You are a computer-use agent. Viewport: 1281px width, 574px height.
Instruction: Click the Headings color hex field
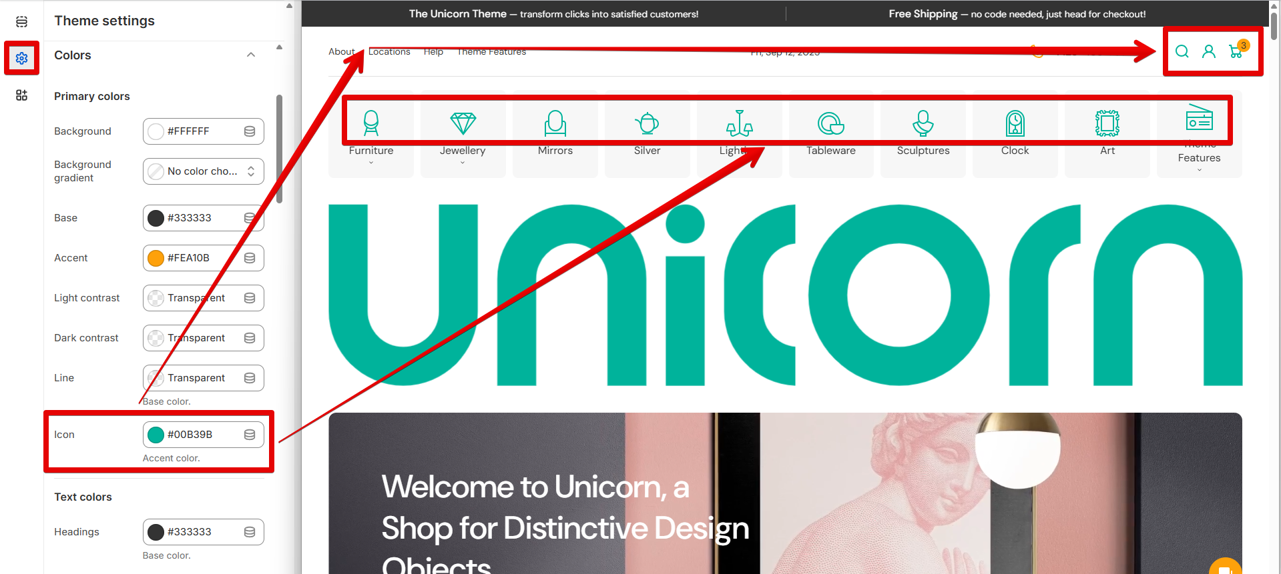tap(200, 532)
